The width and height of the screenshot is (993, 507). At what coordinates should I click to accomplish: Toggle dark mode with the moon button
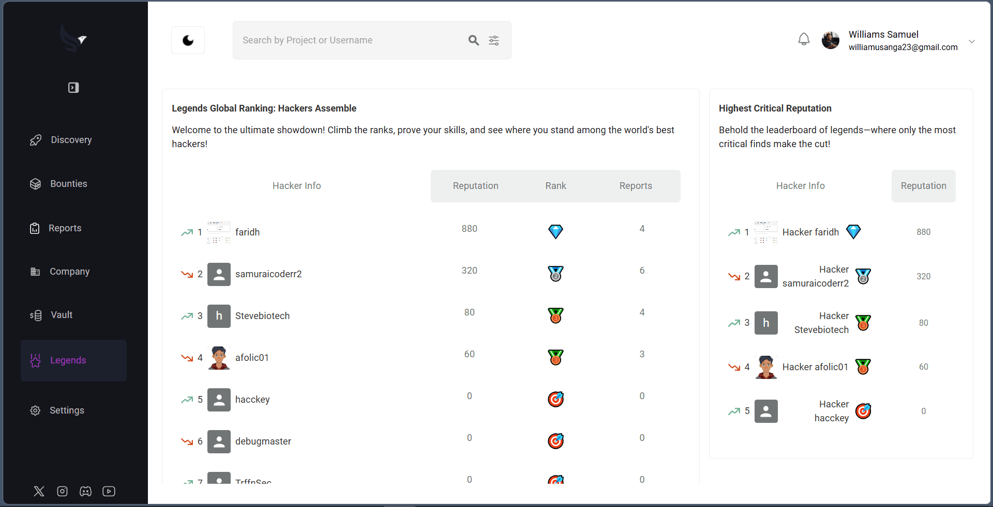tap(188, 40)
